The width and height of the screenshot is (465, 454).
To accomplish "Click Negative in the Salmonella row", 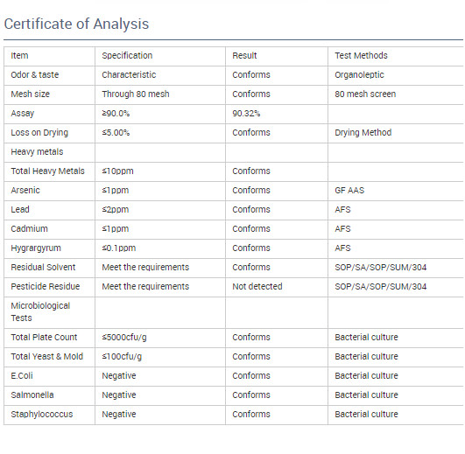I will (119, 395).
